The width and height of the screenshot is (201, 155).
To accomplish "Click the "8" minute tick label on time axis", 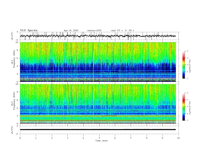I will tap(147, 138).
